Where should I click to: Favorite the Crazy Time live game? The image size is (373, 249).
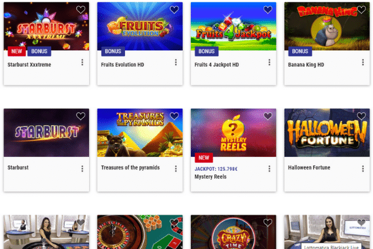tap(268, 223)
